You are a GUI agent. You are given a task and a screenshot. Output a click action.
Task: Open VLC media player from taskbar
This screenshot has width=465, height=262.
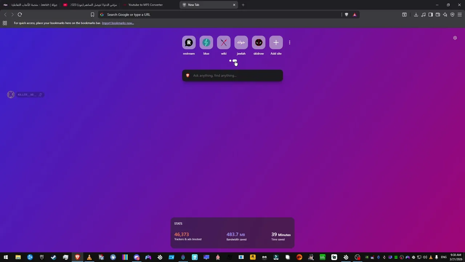(89, 257)
